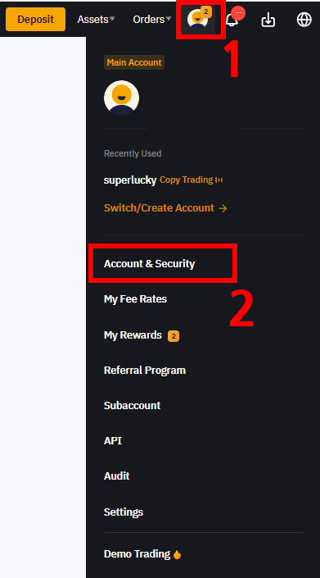
Task: Click the My Rewards count badge
Action: pos(174,336)
